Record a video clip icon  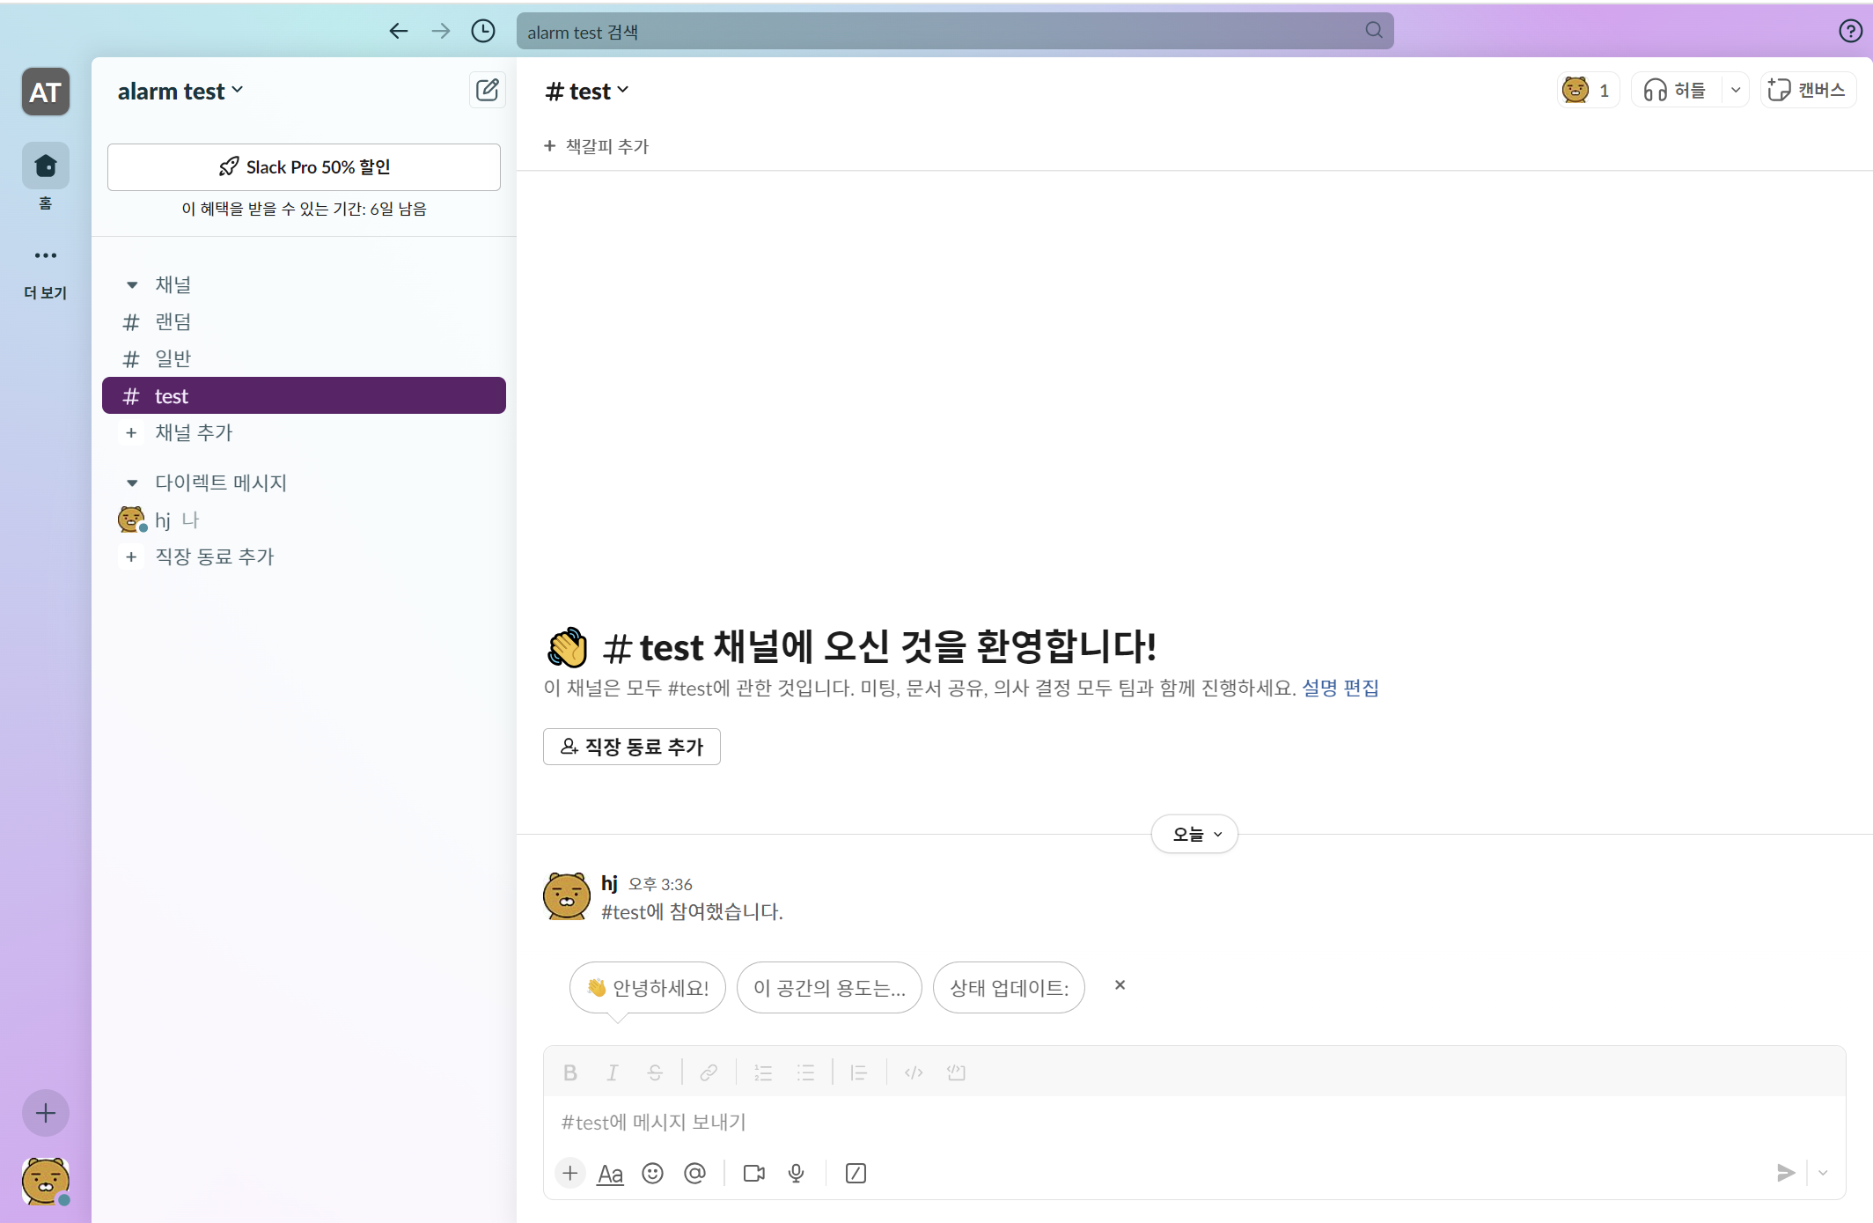[754, 1173]
